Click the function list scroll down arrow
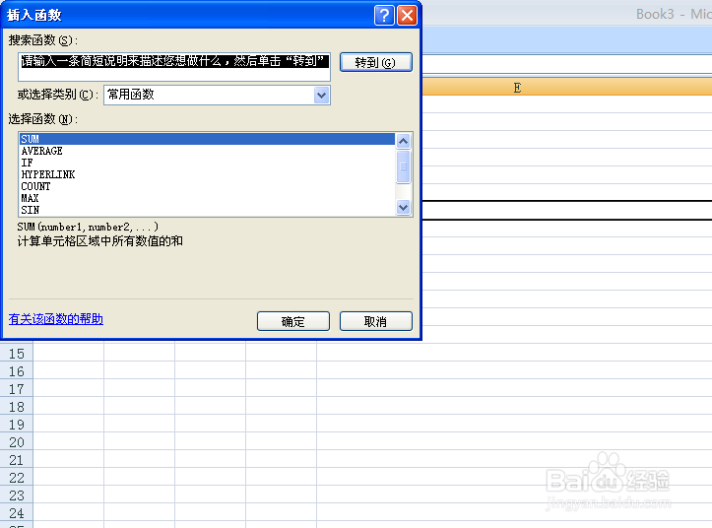712x528 pixels. (403, 208)
